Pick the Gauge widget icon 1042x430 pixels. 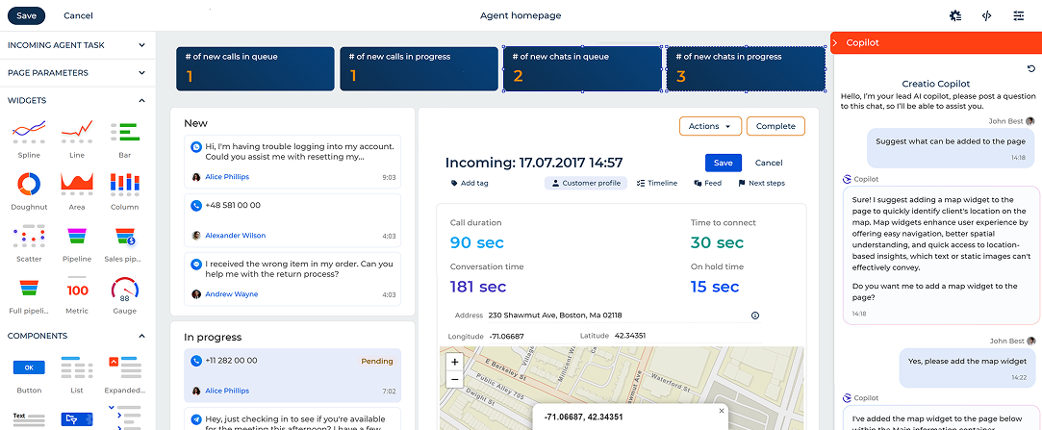(x=126, y=288)
